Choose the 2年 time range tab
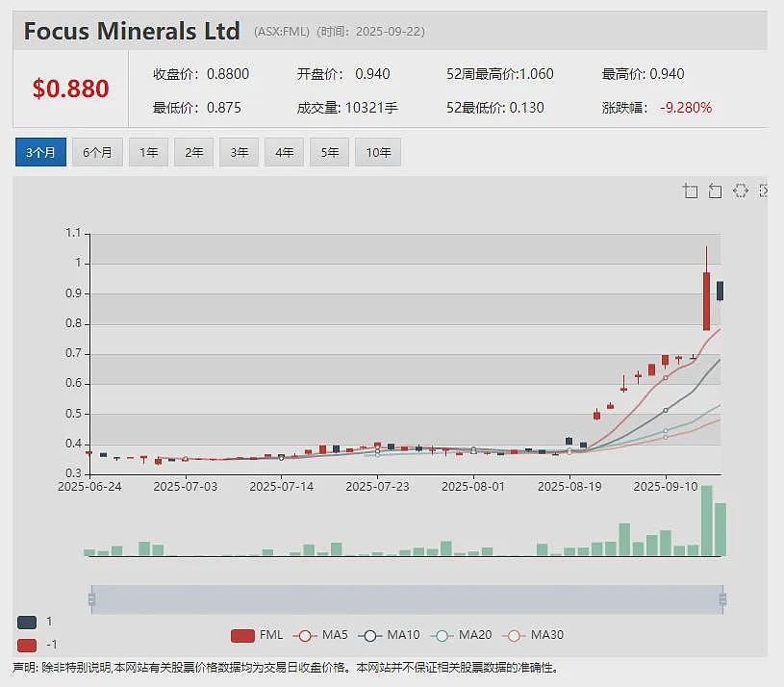 (193, 152)
